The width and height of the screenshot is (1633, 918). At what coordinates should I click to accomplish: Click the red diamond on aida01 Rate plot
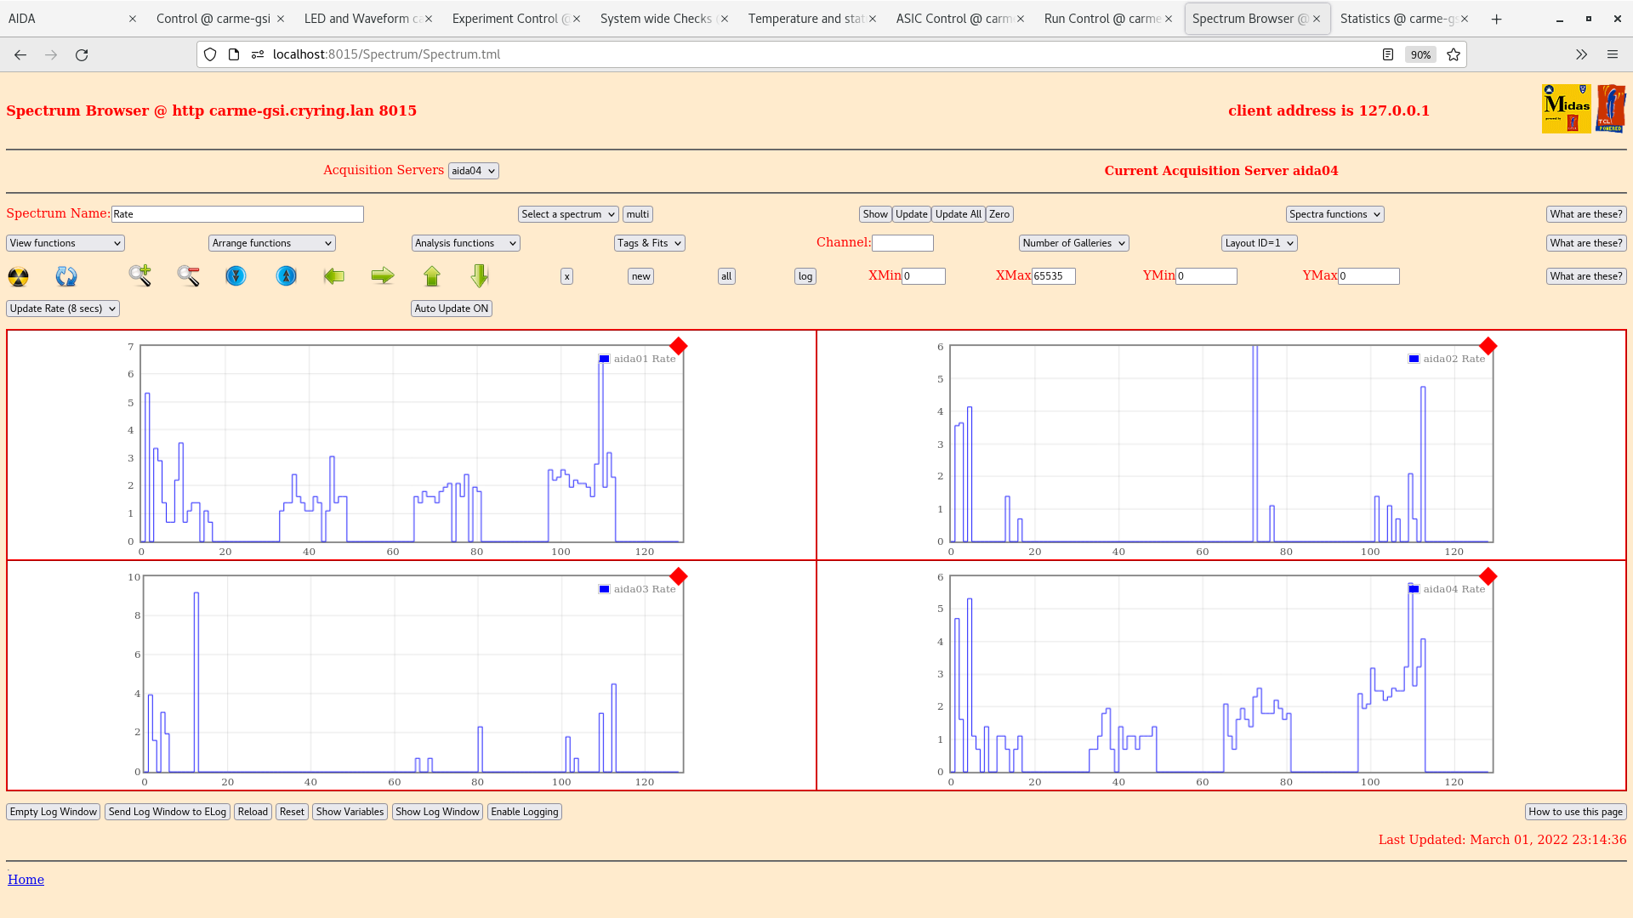[x=678, y=346]
